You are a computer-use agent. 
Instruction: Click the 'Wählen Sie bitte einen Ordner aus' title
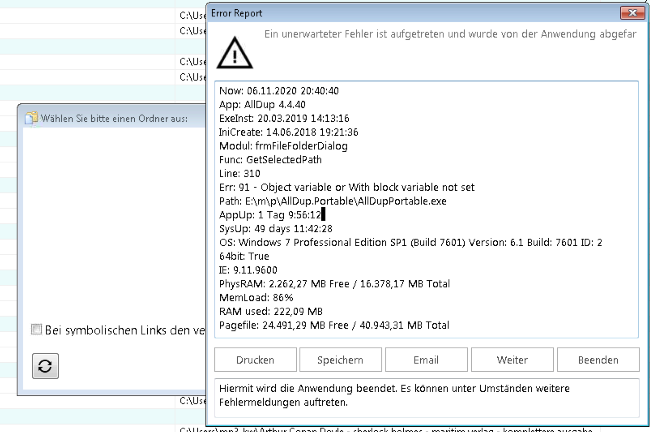point(114,119)
